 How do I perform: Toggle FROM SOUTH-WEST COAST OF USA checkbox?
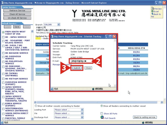point(3,32)
